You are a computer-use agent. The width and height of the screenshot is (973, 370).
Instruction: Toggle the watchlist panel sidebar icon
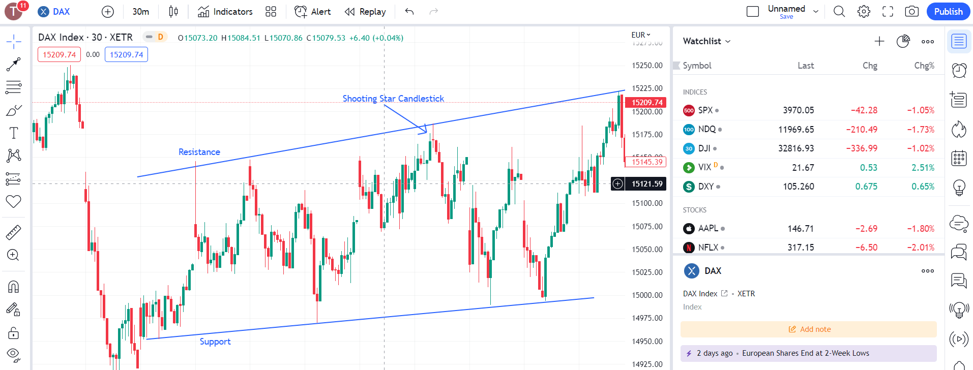pos(959,41)
